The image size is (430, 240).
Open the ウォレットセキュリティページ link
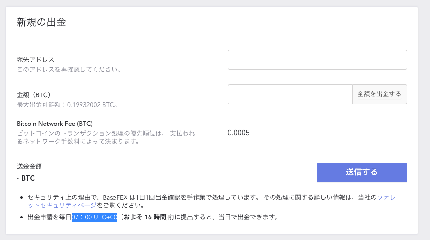point(212,201)
